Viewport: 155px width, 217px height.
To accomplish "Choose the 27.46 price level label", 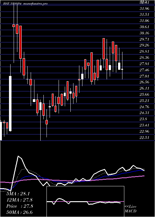I will point(144,70).
